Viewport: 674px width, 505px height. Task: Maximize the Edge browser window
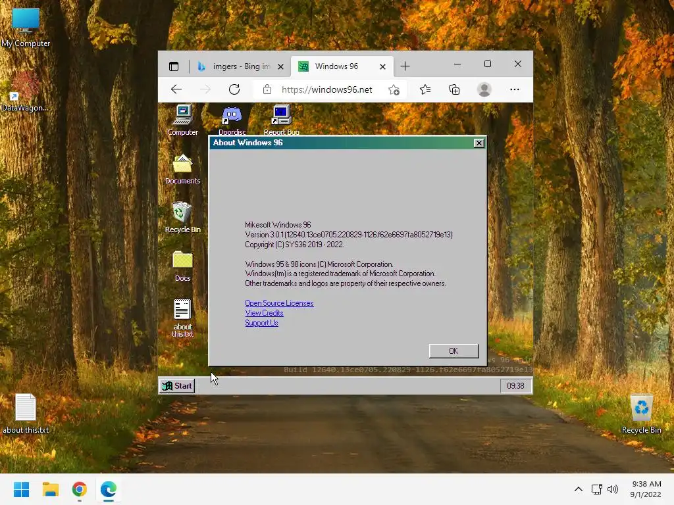(488, 64)
